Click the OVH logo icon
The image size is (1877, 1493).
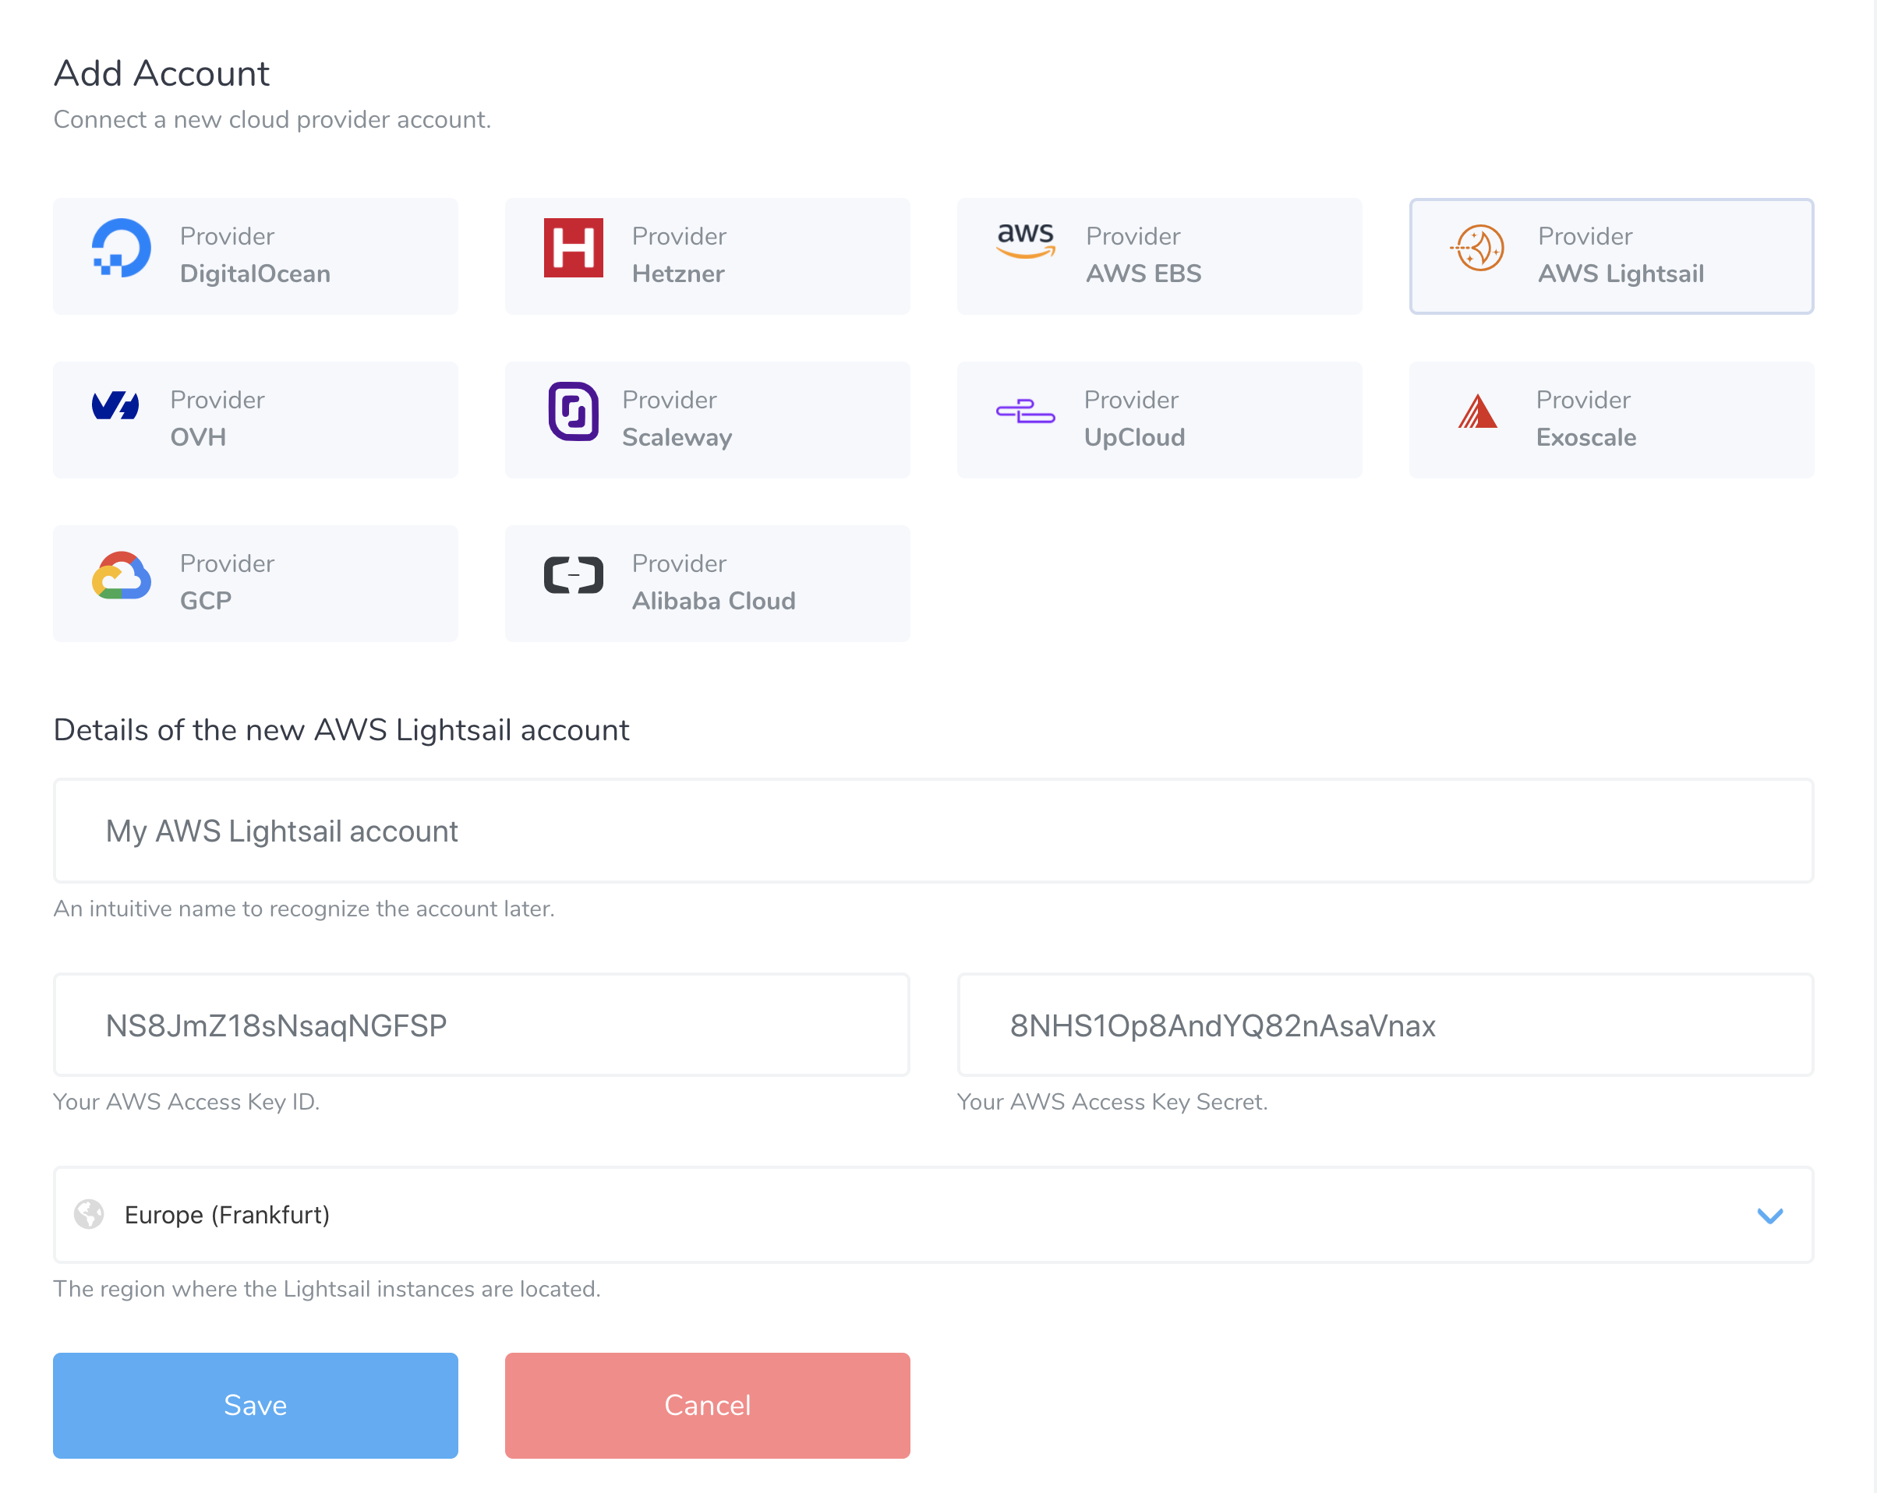[116, 406]
